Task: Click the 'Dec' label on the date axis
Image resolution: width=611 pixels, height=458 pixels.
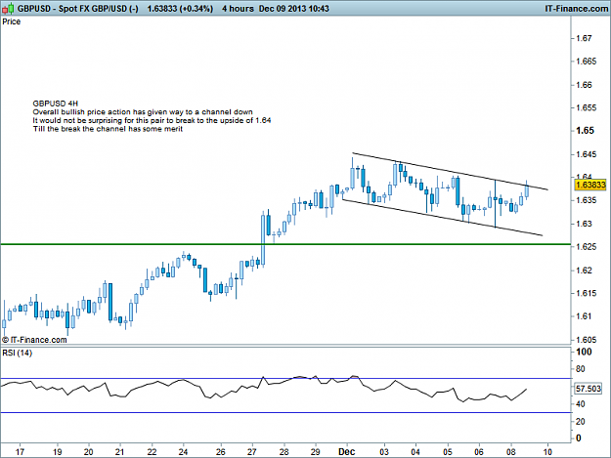Action: [x=346, y=452]
